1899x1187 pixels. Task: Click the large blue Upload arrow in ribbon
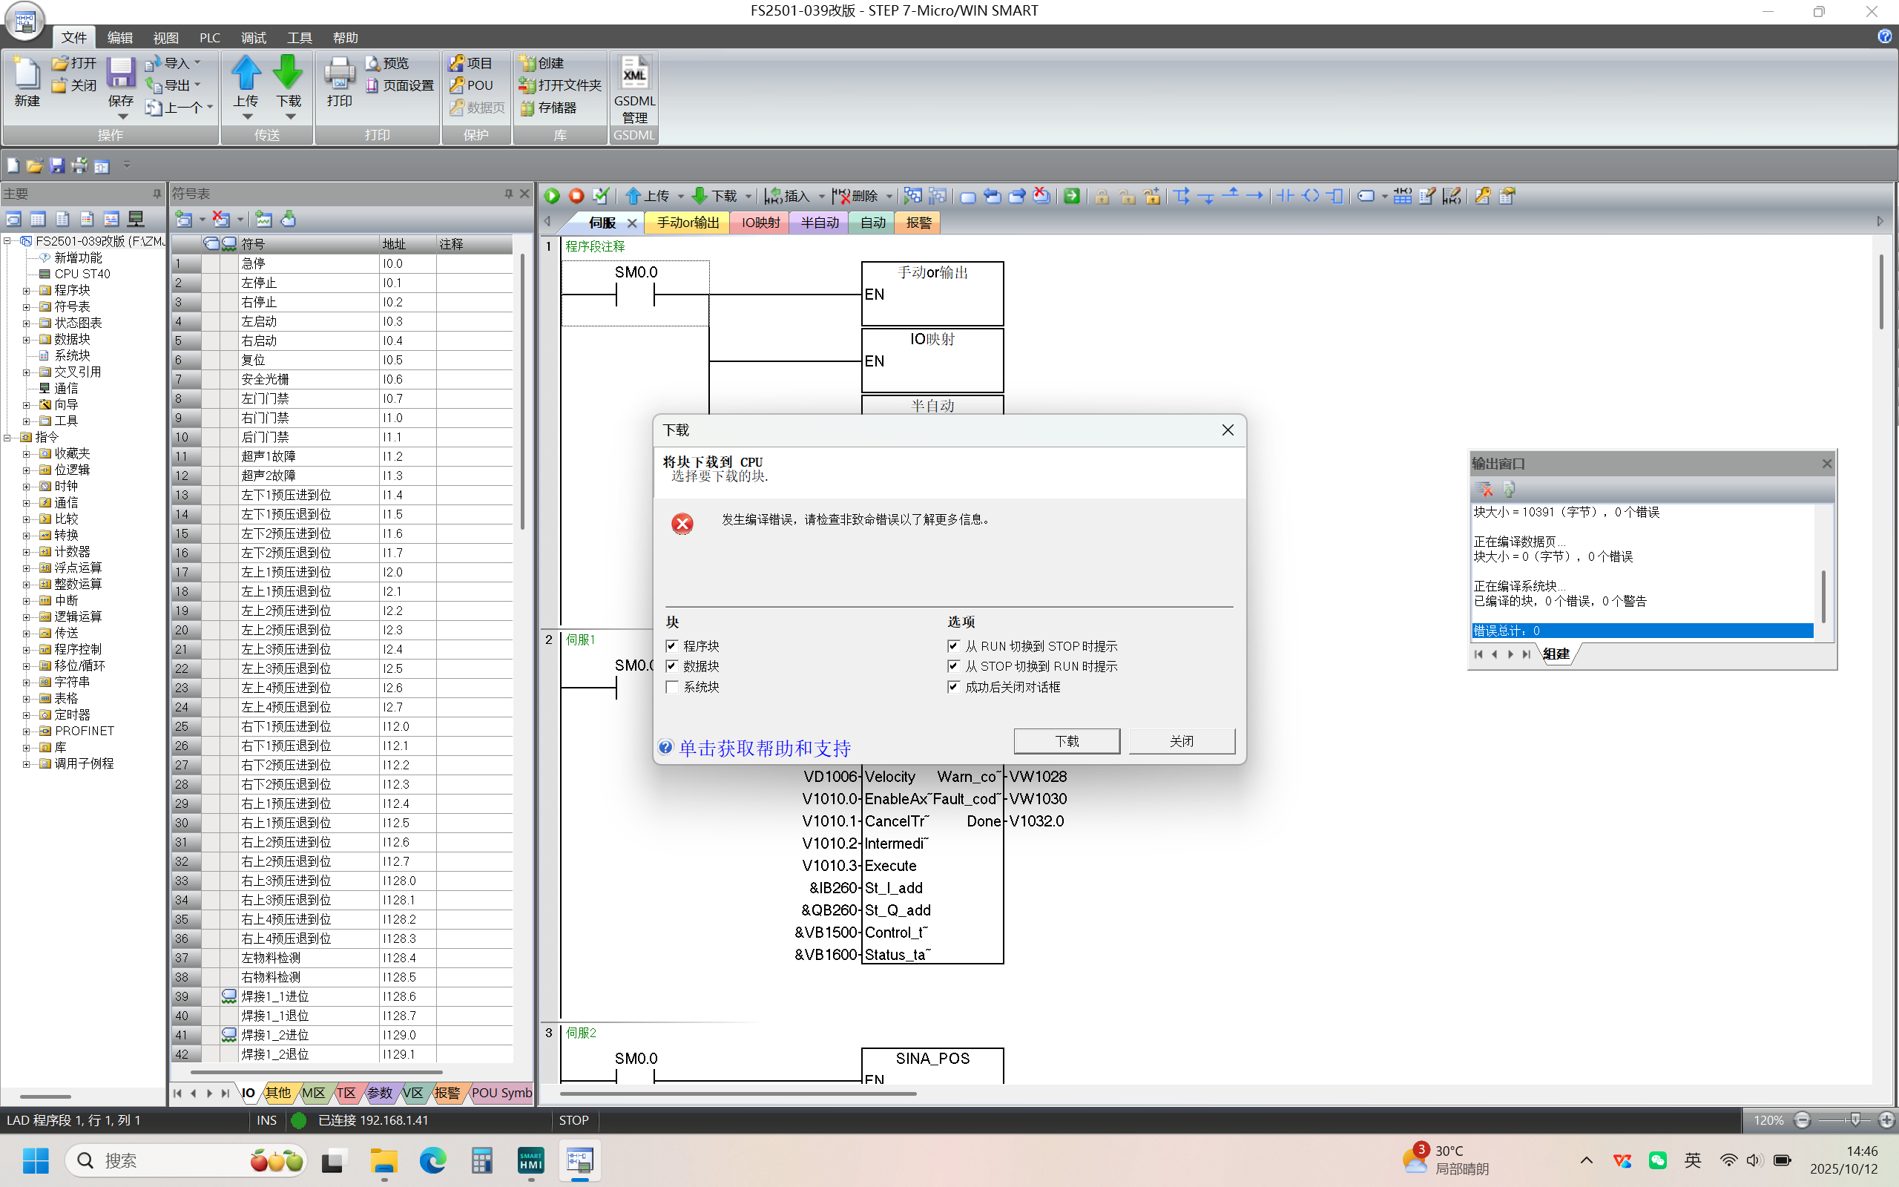pyautogui.click(x=246, y=73)
